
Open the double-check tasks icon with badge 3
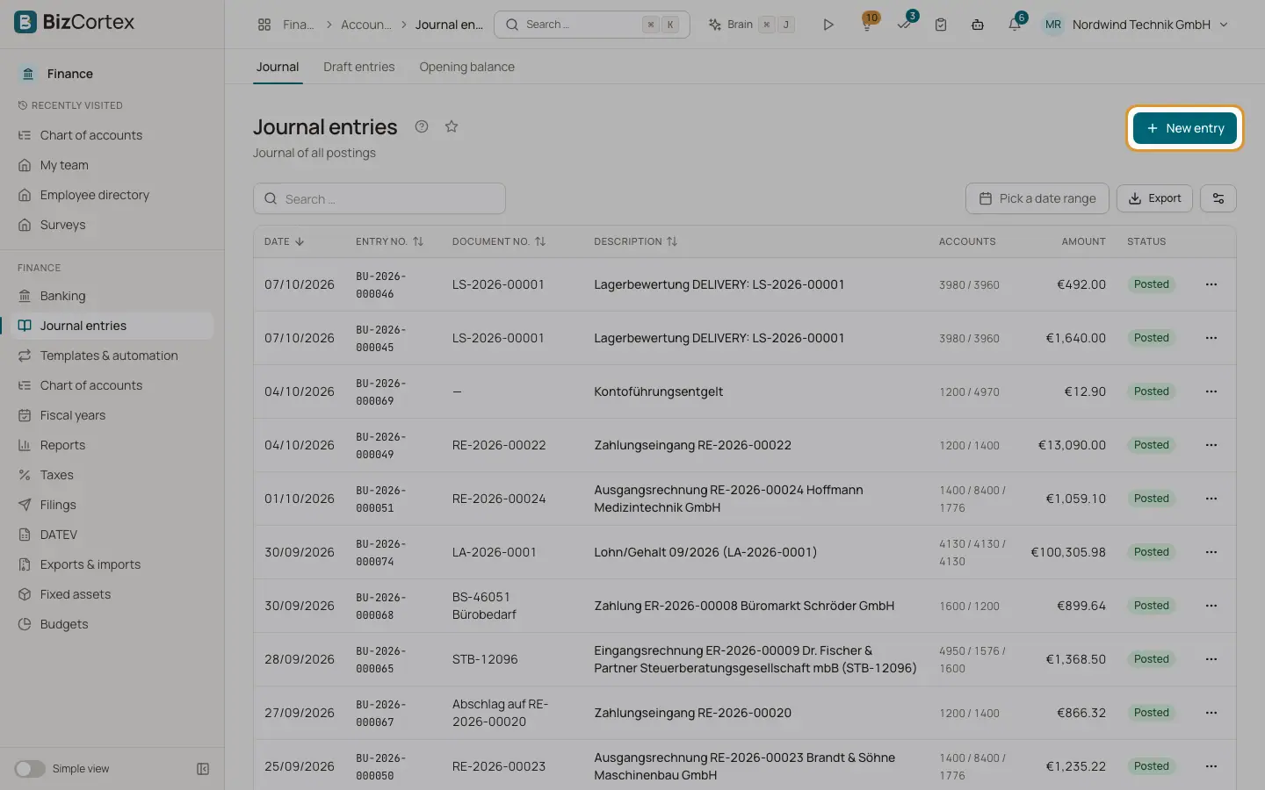coord(904,25)
